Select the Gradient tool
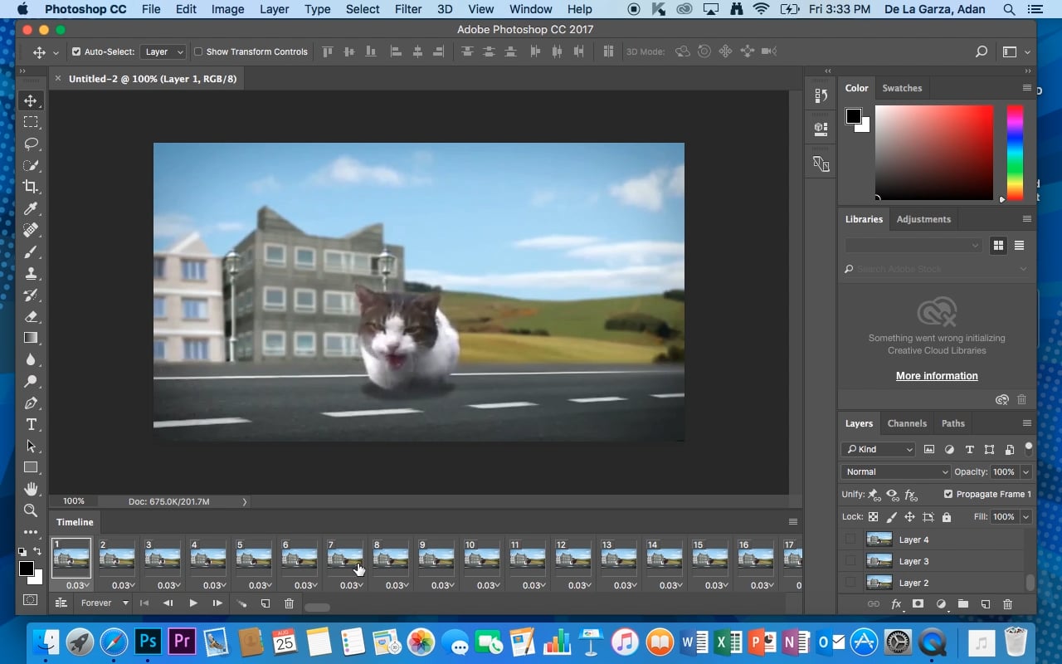The height and width of the screenshot is (664, 1062). [31, 338]
